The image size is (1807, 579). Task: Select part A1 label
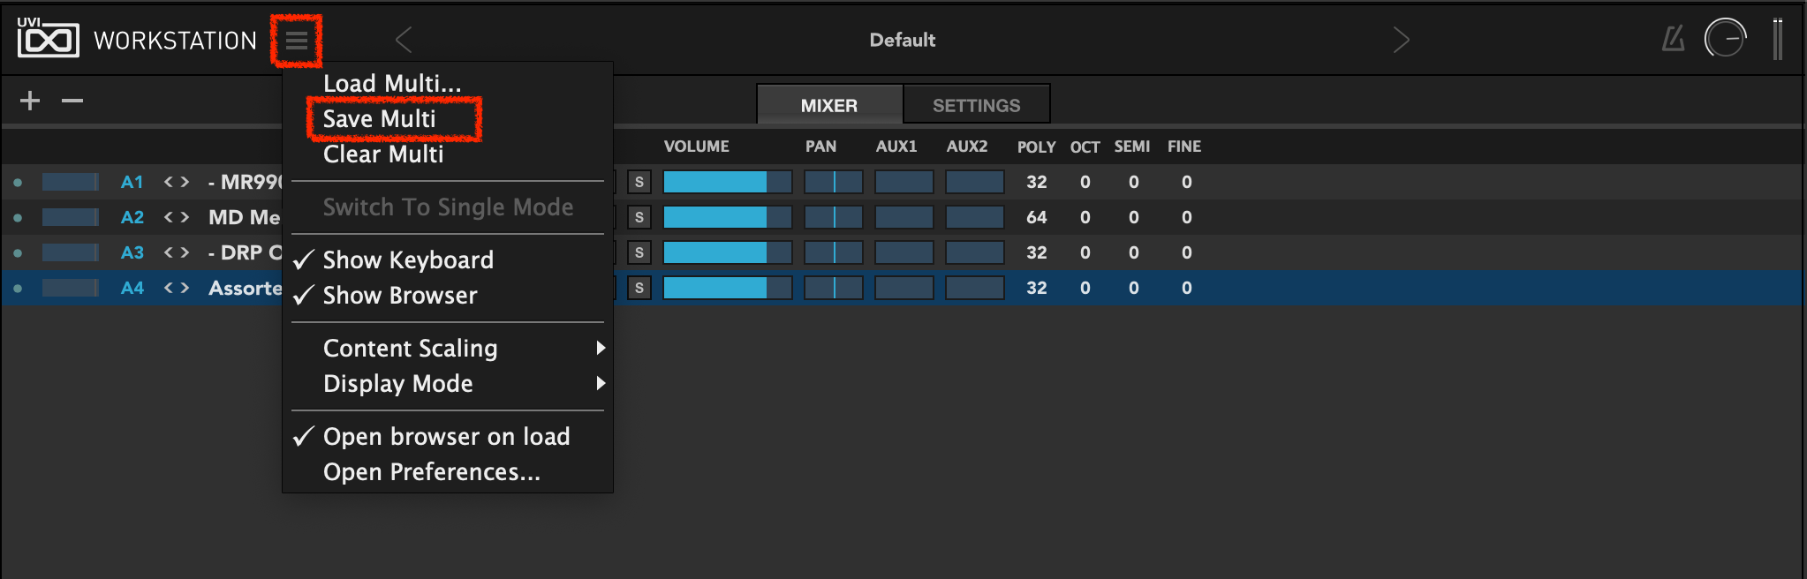(x=132, y=182)
